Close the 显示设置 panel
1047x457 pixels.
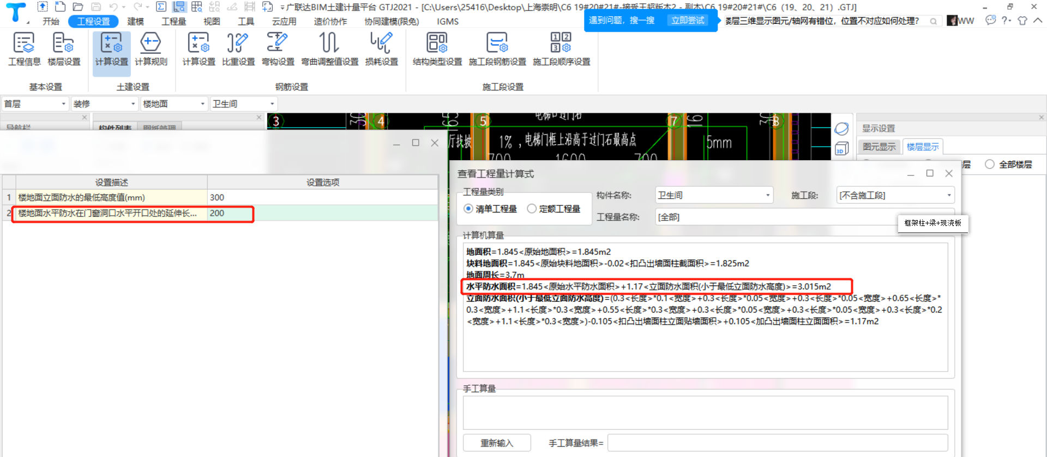click(x=1041, y=117)
